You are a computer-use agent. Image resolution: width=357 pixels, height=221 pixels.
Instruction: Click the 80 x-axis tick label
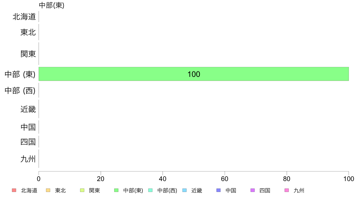[x=287, y=179]
